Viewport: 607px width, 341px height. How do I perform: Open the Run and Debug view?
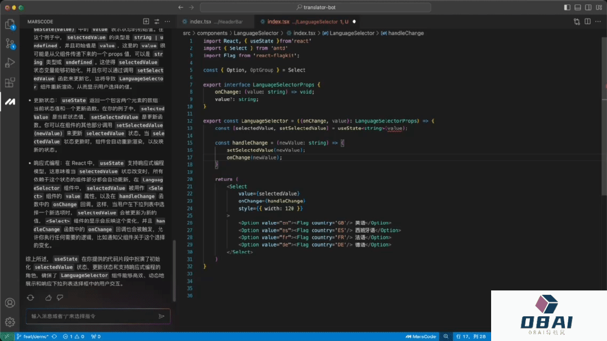tap(10, 63)
